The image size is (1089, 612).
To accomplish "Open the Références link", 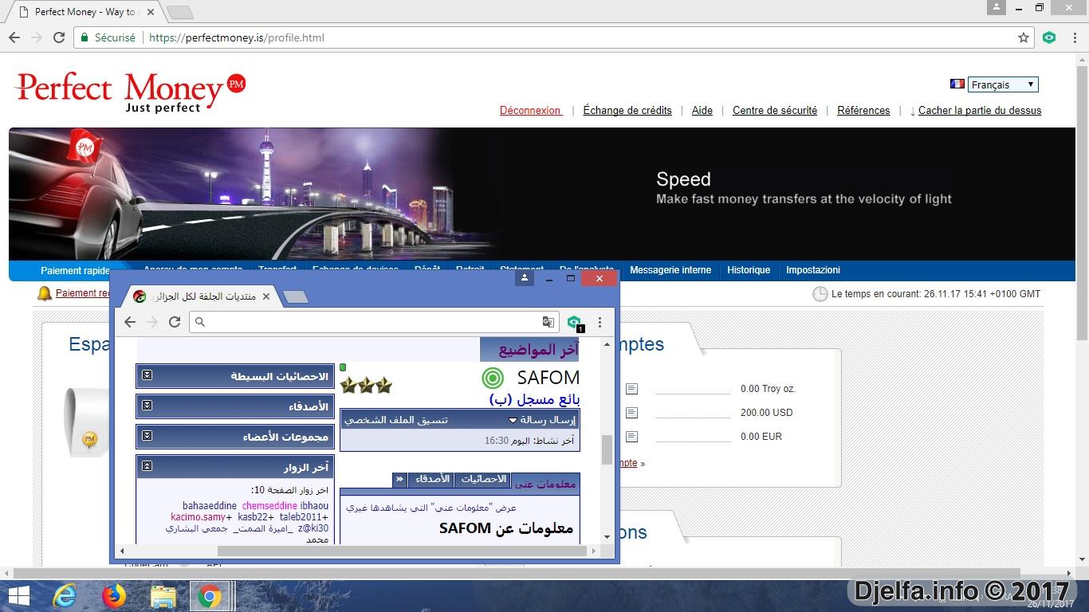I will coord(863,110).
